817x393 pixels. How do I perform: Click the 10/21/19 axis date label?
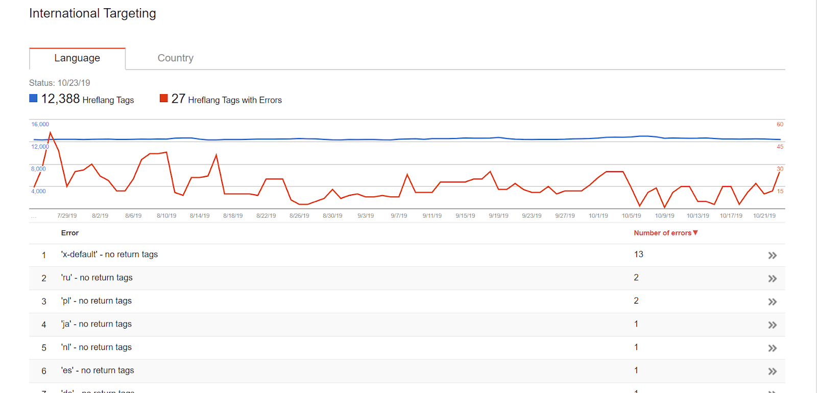coord(764,215)
